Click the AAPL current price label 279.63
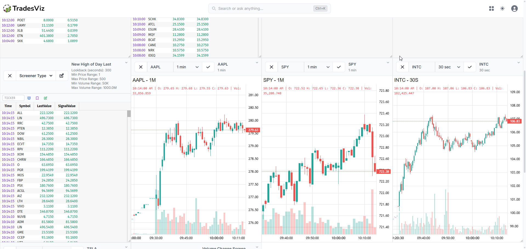The image size is (526, 249). (x=253, y=130)
